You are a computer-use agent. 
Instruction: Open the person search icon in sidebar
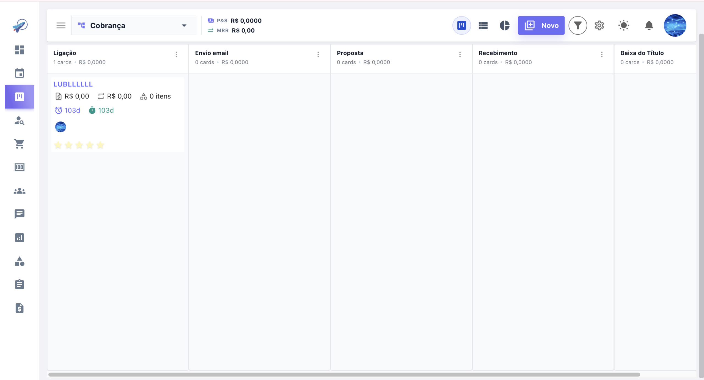tap(20, 121)
